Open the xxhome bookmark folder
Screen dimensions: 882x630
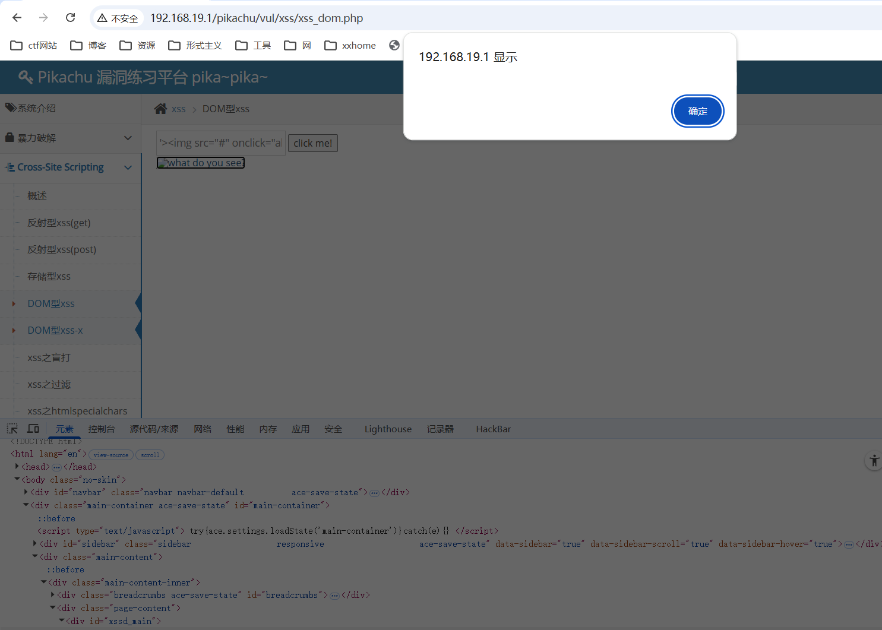pos(350,46)
